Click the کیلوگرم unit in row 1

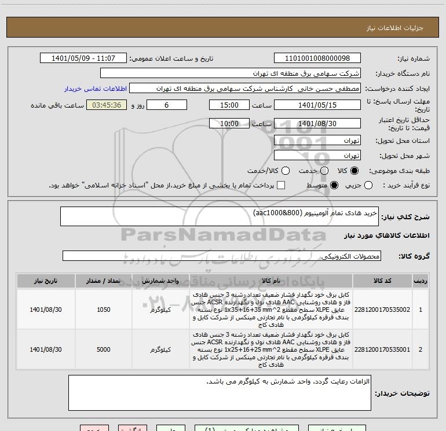click(x=160, y=310)
